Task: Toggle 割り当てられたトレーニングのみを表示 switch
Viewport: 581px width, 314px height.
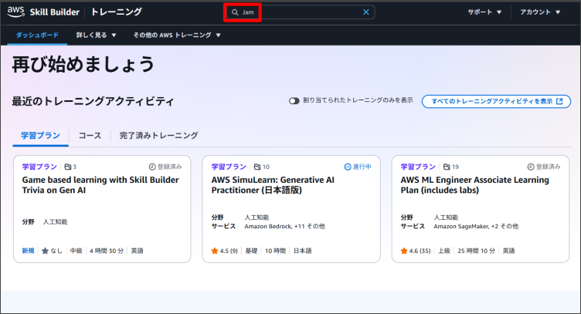Action: click(x=294, y=101)
